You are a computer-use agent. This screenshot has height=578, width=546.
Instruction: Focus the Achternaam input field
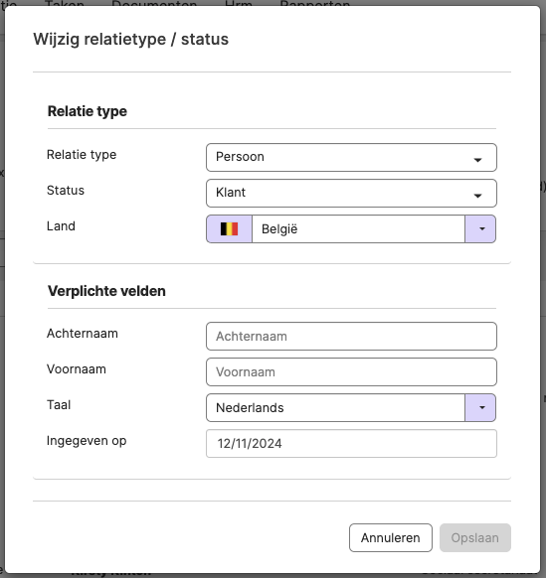point(351,337)
